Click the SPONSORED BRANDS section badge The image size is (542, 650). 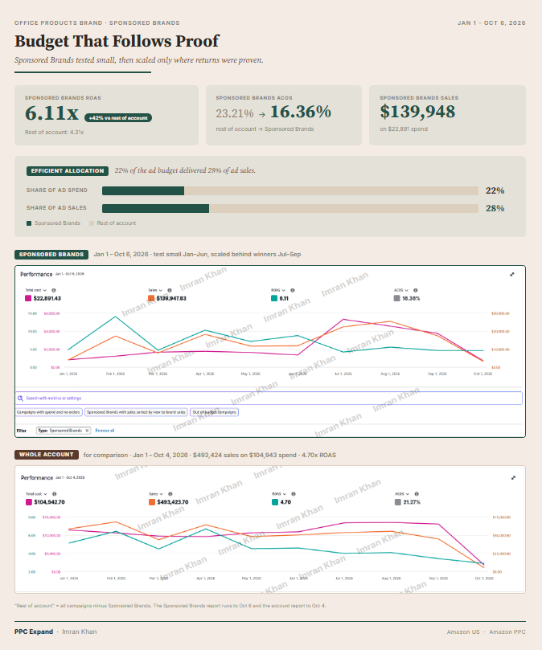(x=51, y=255)
